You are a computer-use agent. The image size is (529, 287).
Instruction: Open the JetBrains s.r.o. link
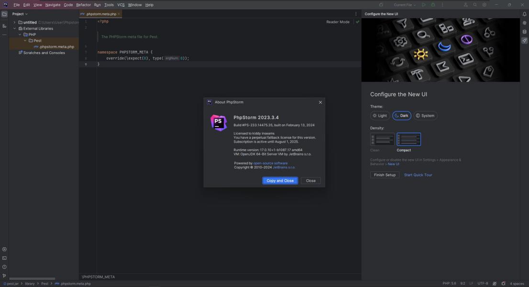284,167
